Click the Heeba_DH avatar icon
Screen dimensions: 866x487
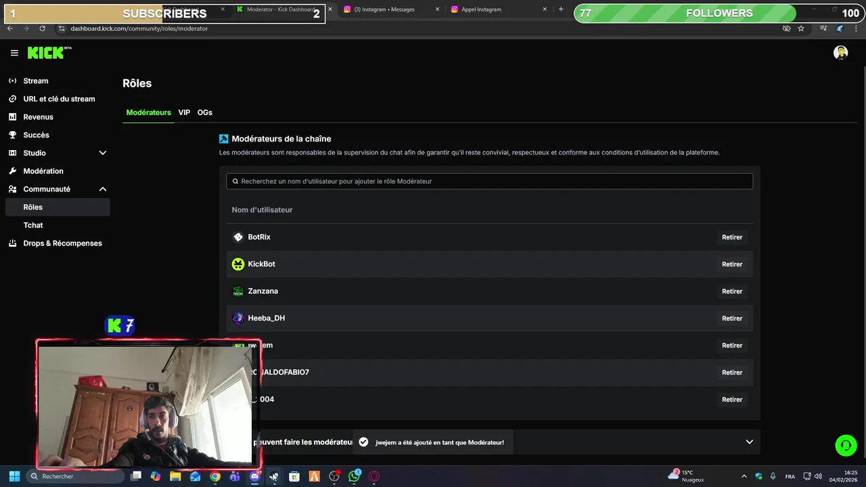(238, 318)
